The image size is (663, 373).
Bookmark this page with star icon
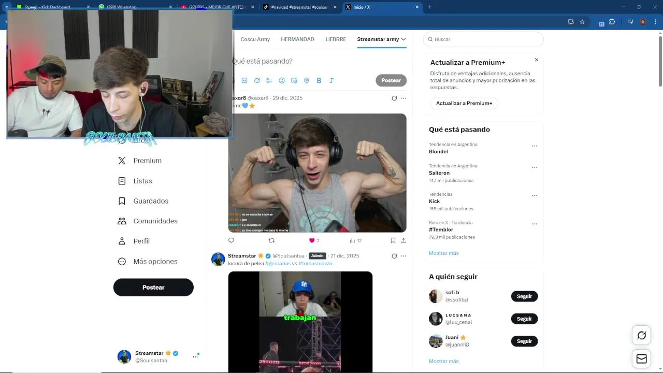tap(582, 22)
